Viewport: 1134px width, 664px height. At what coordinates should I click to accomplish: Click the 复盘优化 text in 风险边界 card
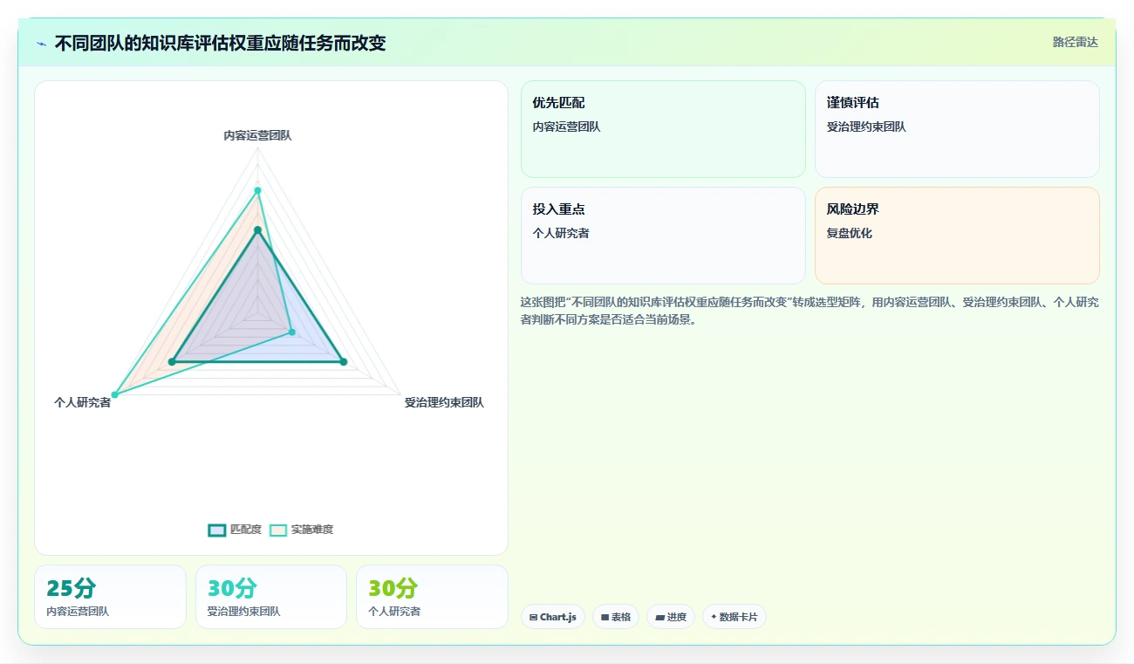(850, 233)
